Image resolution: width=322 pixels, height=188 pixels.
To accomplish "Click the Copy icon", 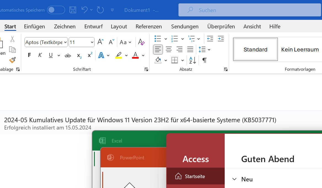I will click(12, 50).
